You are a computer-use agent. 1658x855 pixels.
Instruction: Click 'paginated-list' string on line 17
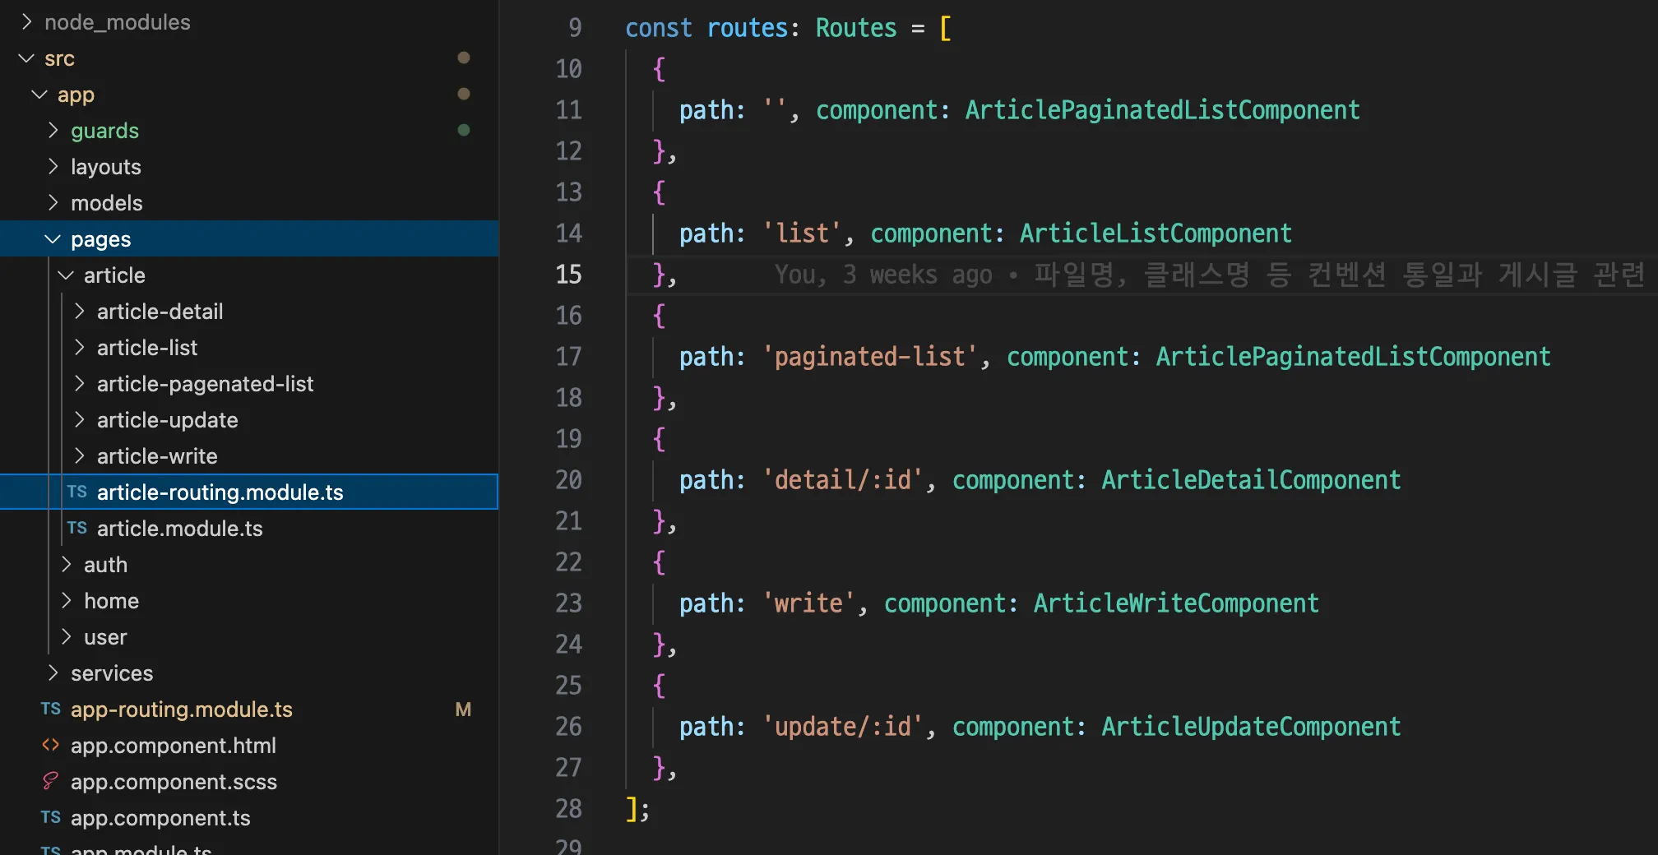(x=870, y=357)
